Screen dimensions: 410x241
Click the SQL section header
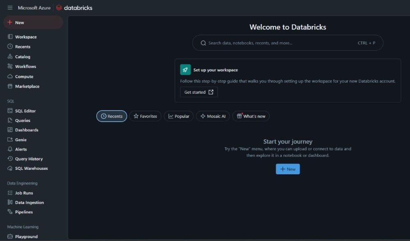[11, 101]
